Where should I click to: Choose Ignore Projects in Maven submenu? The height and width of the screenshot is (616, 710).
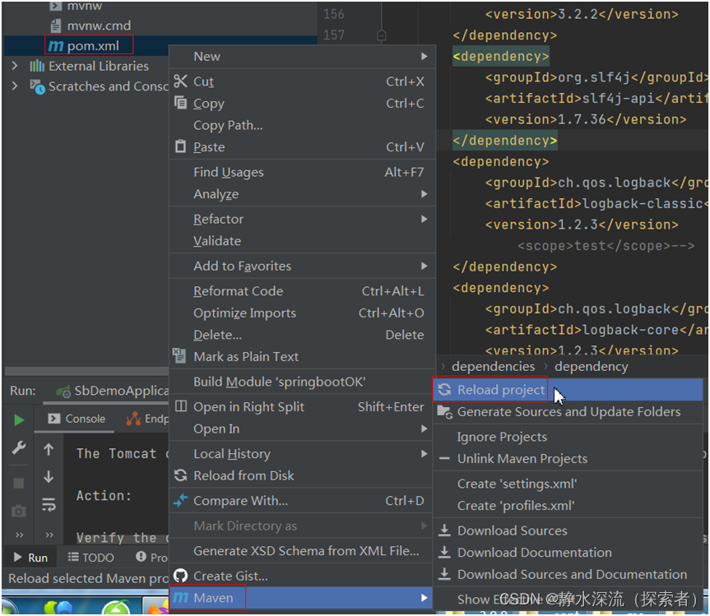click(x=568, y=437)
